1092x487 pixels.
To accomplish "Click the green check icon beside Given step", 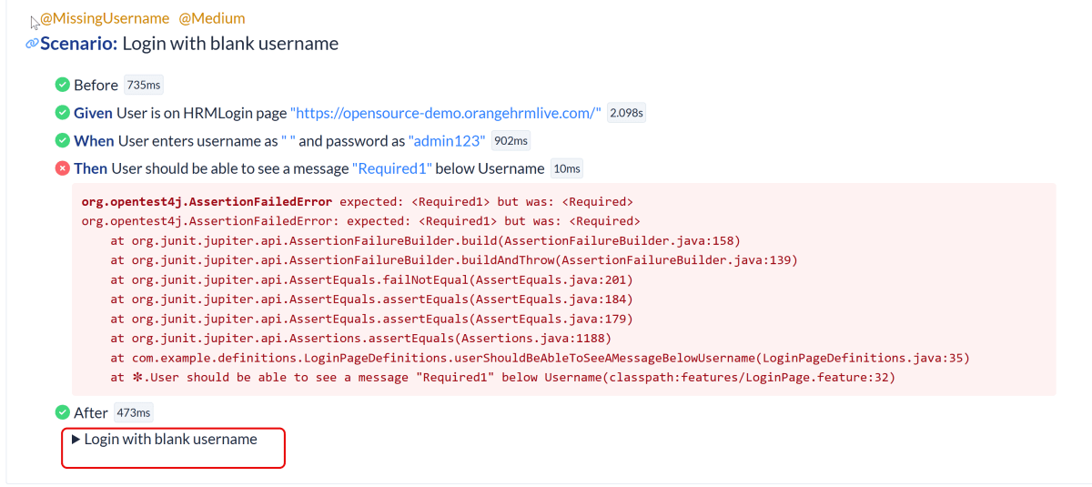I will (62, 113).
